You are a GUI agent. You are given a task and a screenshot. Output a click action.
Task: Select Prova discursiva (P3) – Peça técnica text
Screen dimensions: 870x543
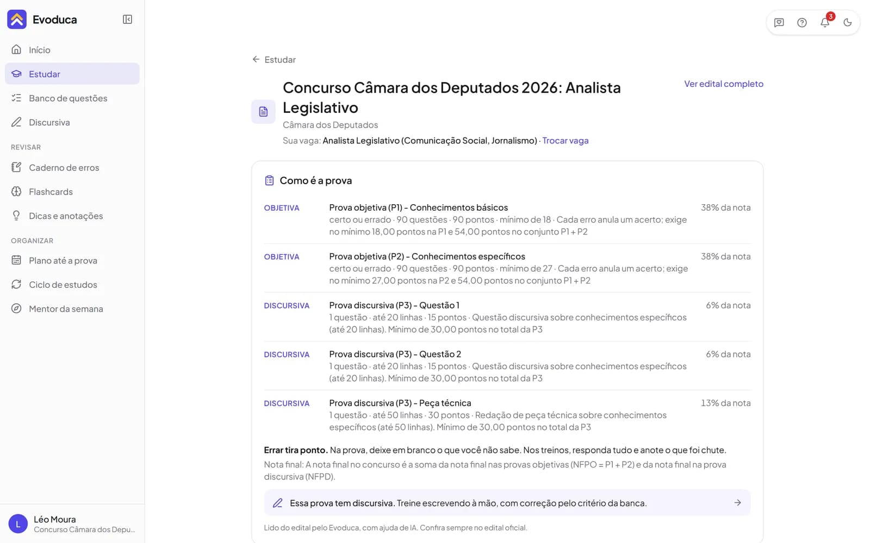(x=400, y=403)
